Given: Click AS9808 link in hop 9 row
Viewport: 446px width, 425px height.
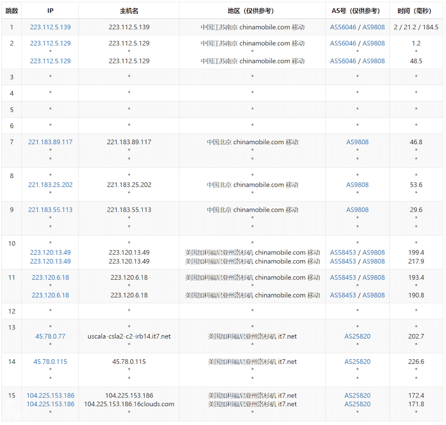Looking at the screenshot, I should pyautogui.click(x=357, y=210).
